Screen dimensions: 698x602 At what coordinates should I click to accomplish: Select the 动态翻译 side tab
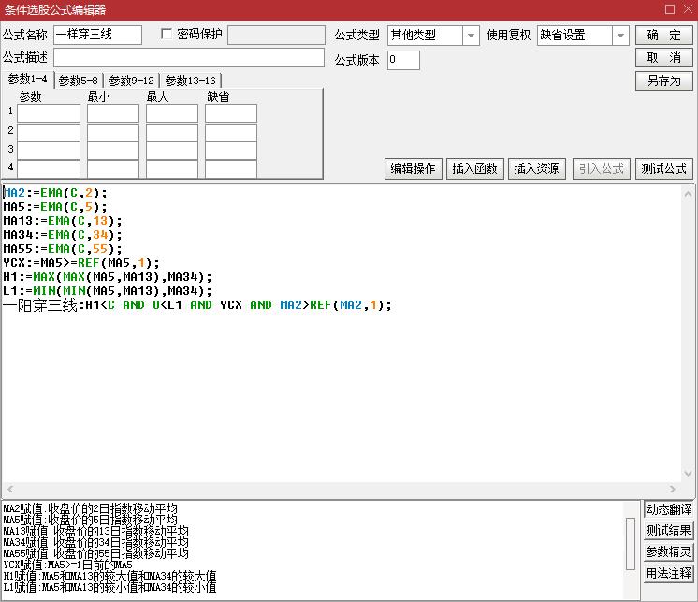[x=669, y=509]
